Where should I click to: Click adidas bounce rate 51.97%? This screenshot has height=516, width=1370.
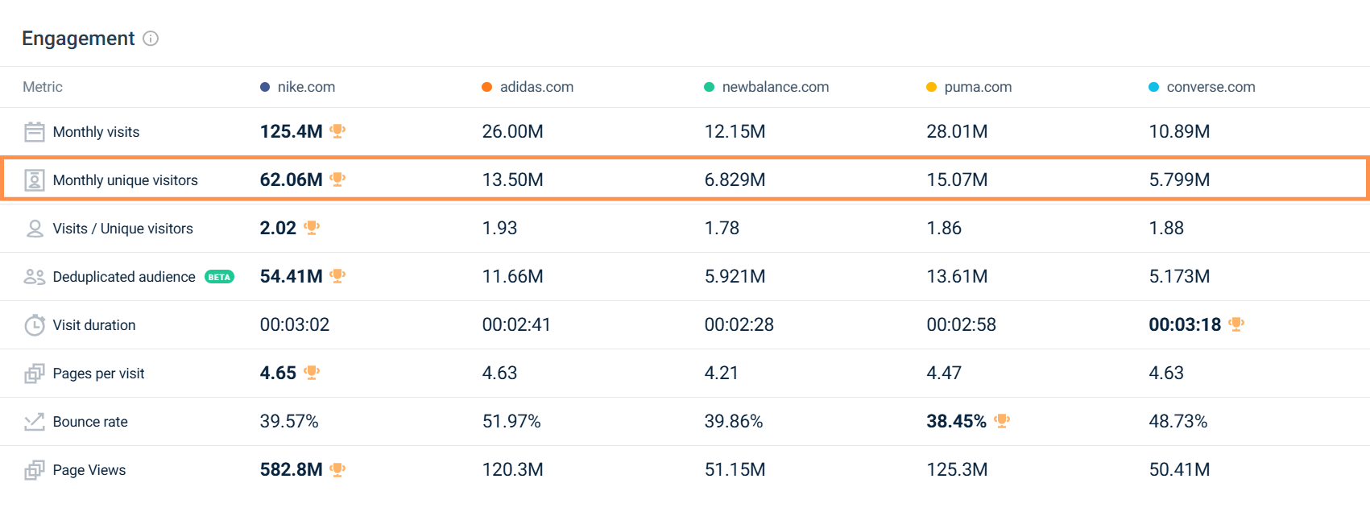[511, 421]
